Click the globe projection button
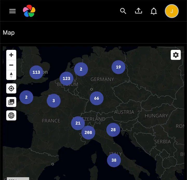187x180 pixels. pos(11,116)
